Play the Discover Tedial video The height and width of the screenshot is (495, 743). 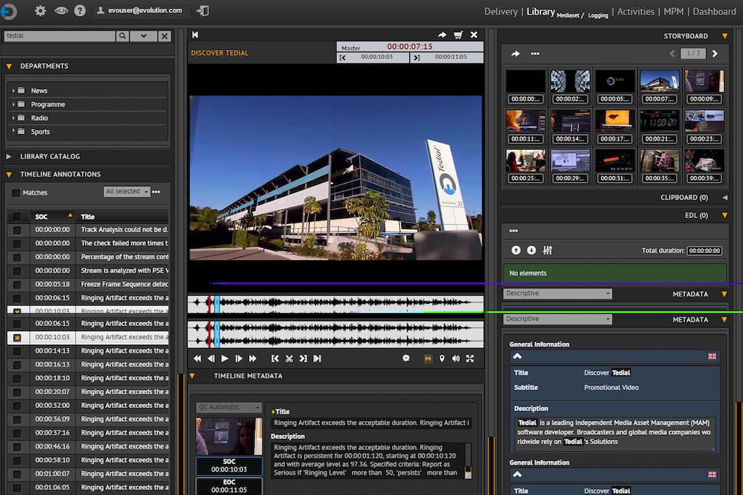click(x=225, y=359)
